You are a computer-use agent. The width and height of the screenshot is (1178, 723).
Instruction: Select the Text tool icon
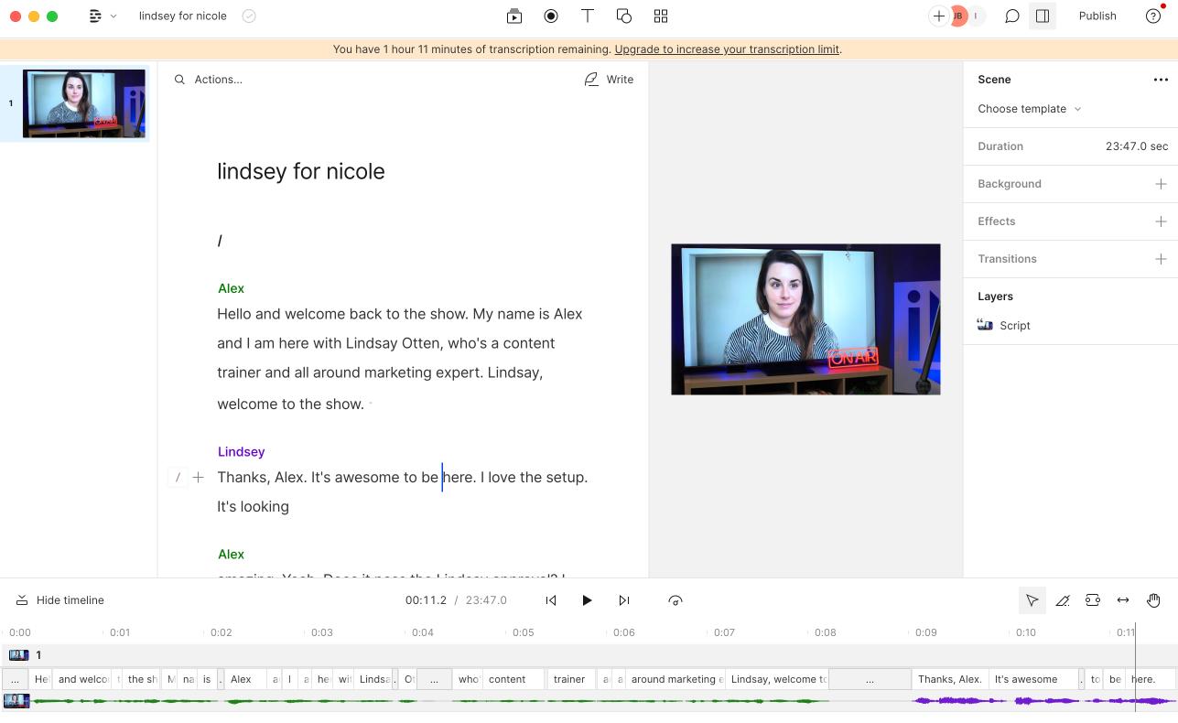coord(588,16)
